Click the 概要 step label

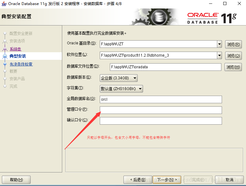(13, 71)
